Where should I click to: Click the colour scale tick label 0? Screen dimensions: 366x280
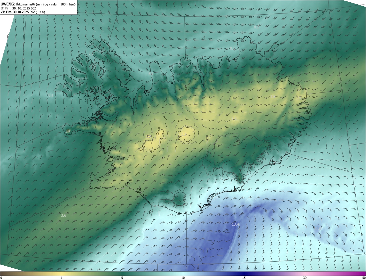pos(1,278)
